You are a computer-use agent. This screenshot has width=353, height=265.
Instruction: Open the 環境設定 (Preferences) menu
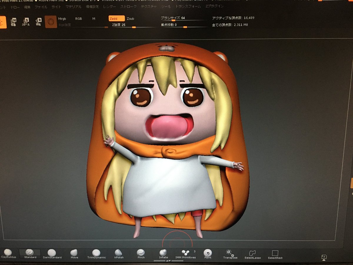(92, 6)
